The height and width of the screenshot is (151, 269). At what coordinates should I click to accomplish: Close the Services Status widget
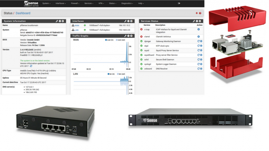[200, 21]
